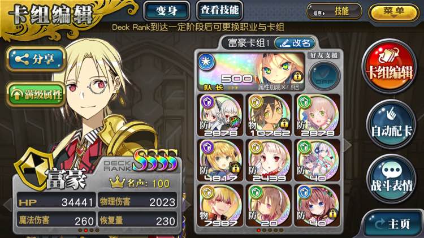This screenshot has width=424, height=238.
Task: Expand the yellow 菜单 menu
Action: [393, 12]
